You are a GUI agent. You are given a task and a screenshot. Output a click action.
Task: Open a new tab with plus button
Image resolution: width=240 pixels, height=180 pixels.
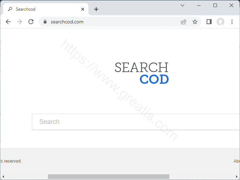coord(96,9)
